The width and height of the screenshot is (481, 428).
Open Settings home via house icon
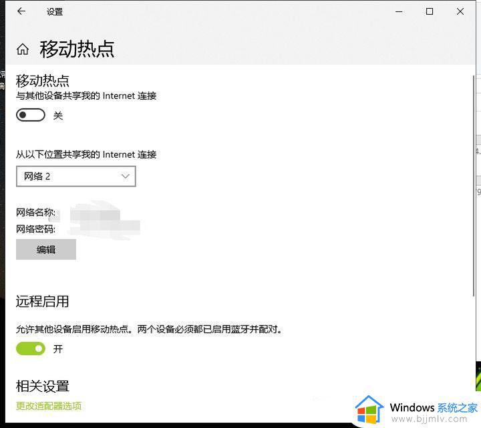click(23, 49)
